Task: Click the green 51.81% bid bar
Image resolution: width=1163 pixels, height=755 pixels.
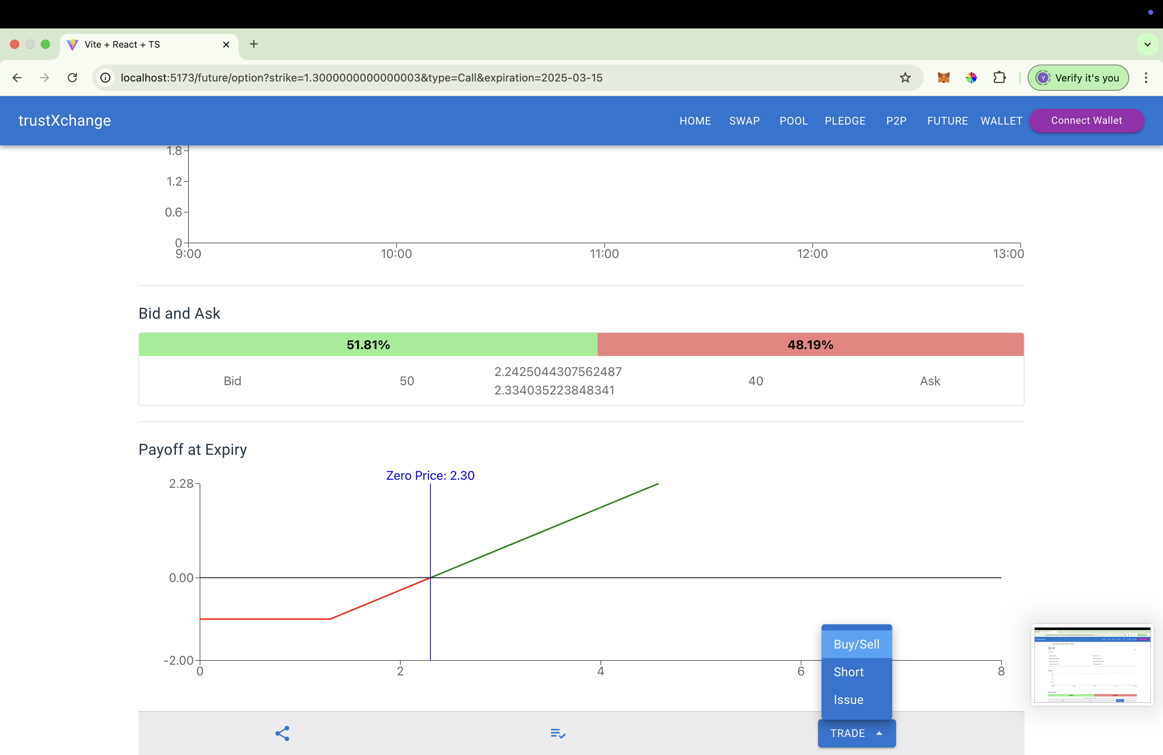Action: [368, 345]
